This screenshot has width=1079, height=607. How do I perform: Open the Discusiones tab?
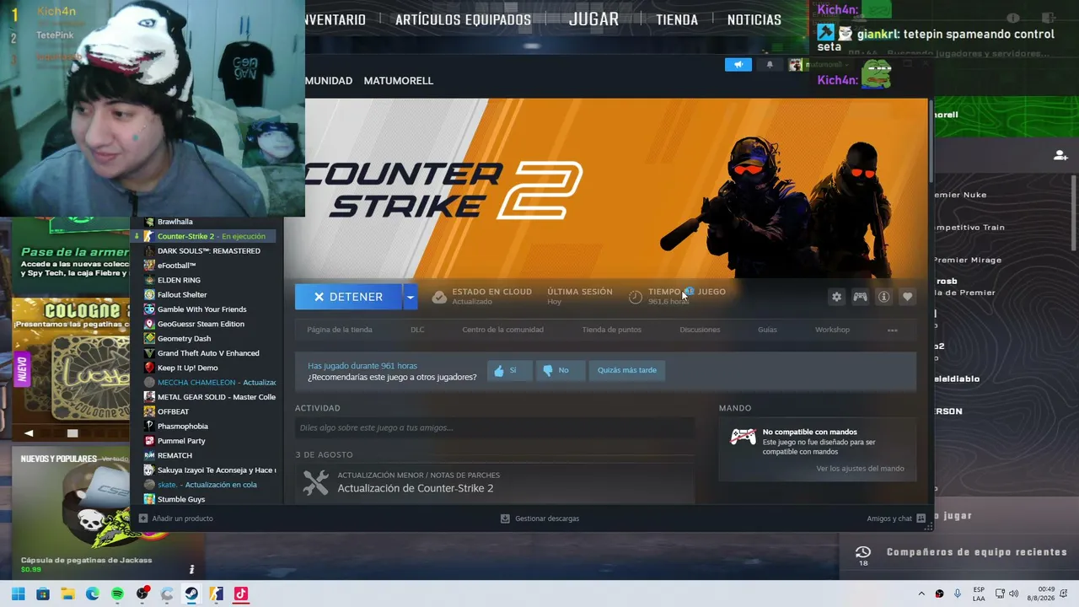coord(700,330)
